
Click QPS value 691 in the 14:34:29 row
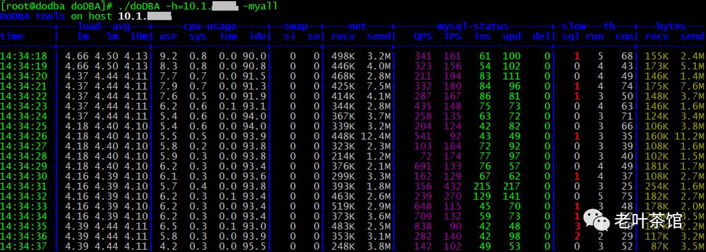[x=423, y=166]
